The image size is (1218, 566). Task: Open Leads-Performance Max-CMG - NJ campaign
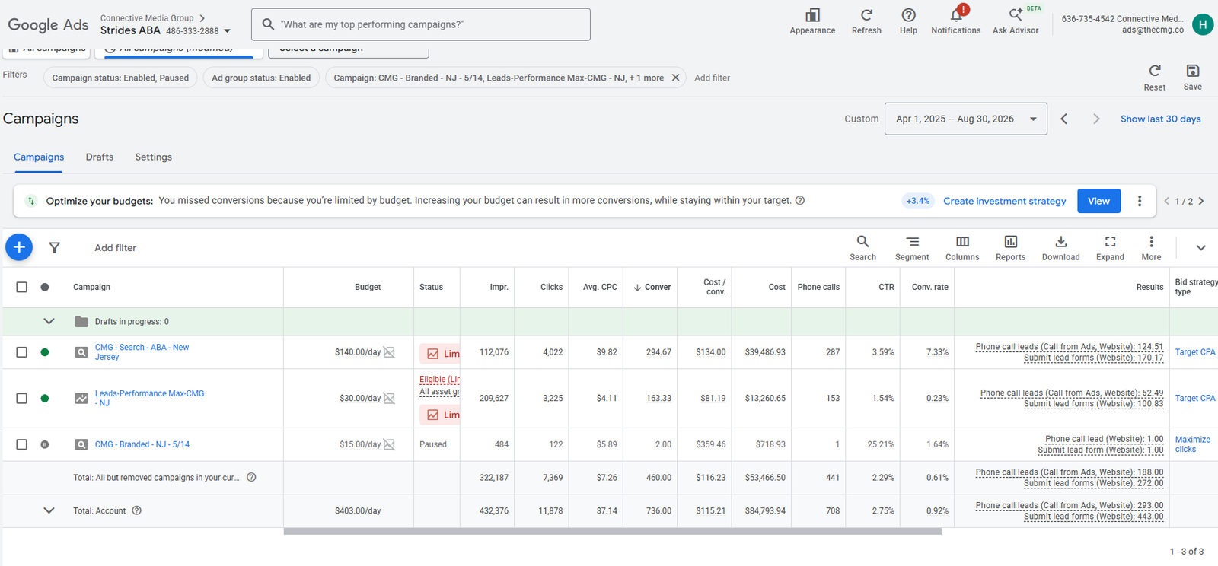(149, 398)
